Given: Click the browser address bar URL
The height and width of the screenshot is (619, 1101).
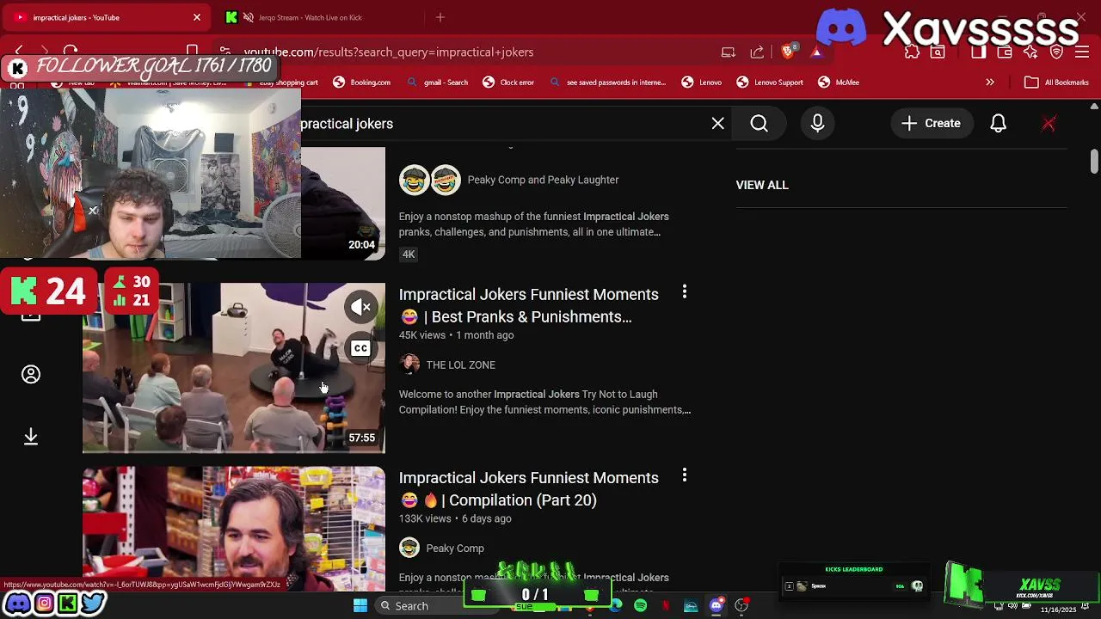Looking at the screenshot, I should coord(389,52).
